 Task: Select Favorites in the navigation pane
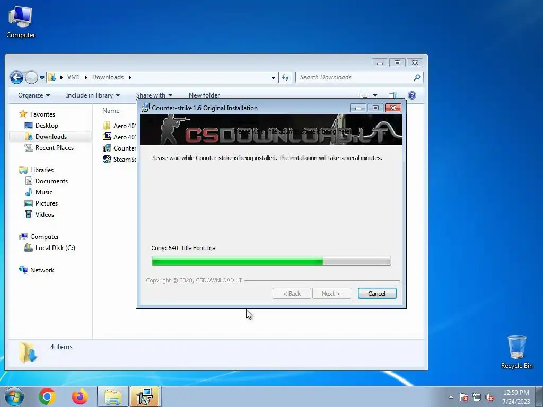pyautogui.click(x=38, y=114)
